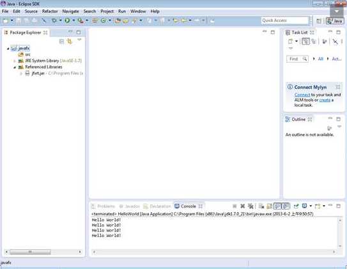Open Task List view menu triangle
Image resolution: width=347 pixels, height=269 pixels.
(x=291, y=48)
